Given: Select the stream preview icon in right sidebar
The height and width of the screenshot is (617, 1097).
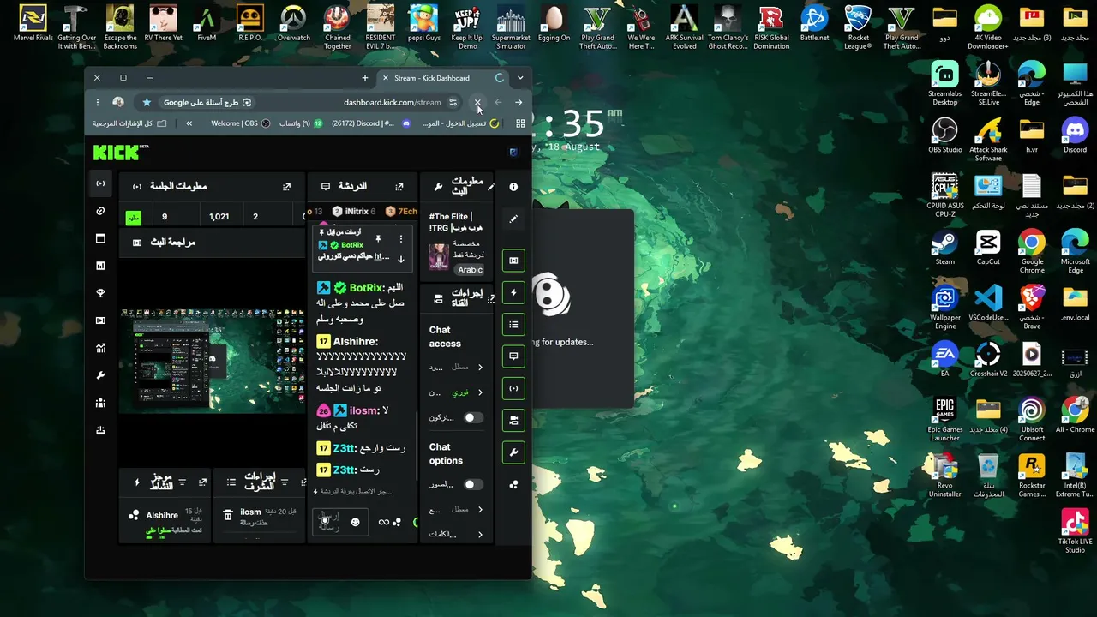Looking at the screenshot, I should tap(513, 261).
